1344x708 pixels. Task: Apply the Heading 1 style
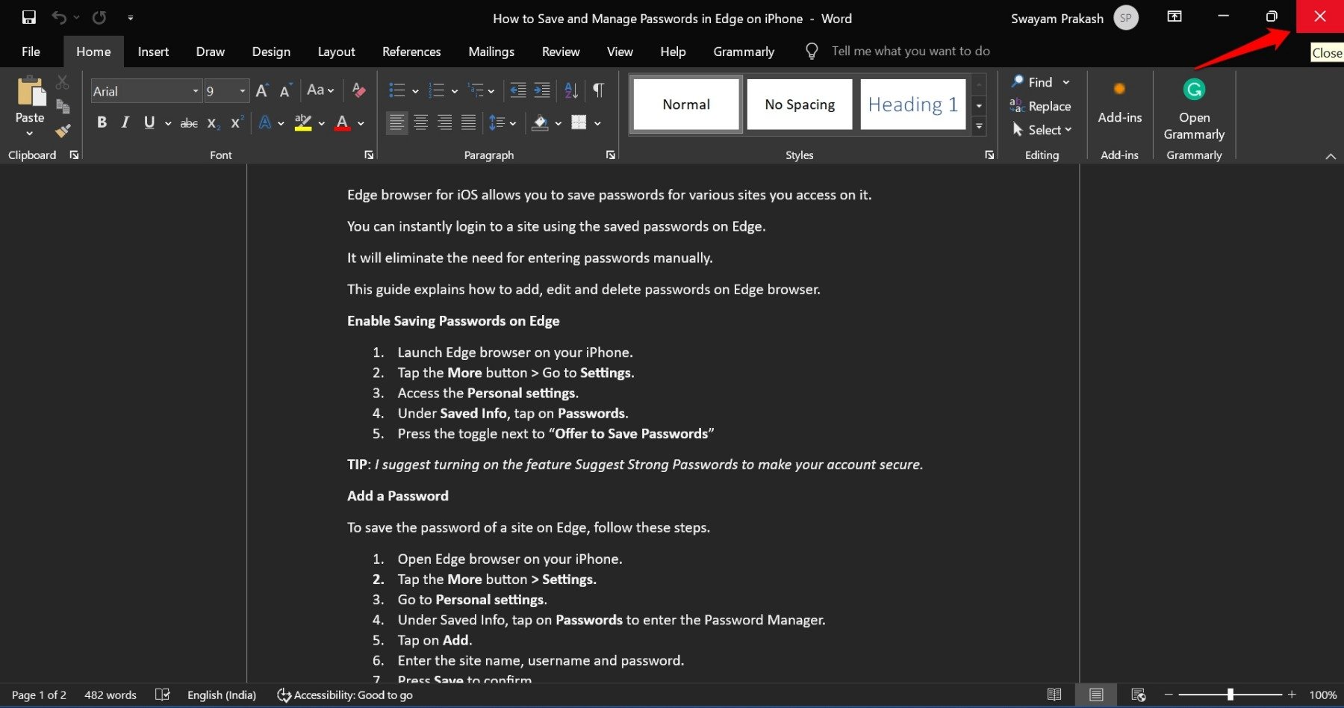(912, 105)
